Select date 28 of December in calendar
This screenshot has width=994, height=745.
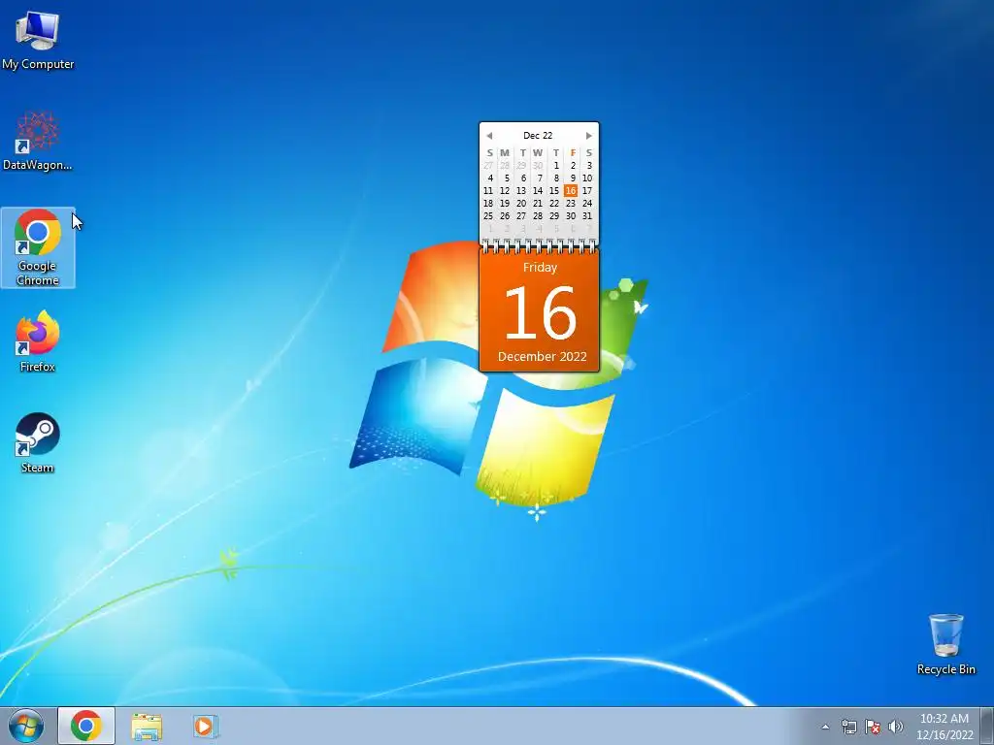pyautogui.click(x=538, y=216)
